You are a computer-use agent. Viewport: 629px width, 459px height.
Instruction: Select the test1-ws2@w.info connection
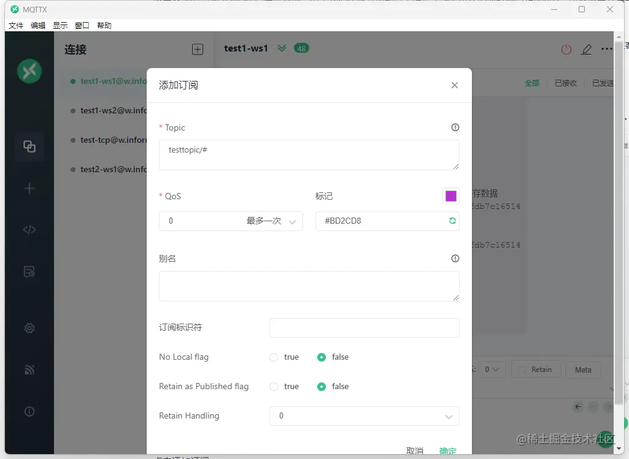(x=104, y=110)
